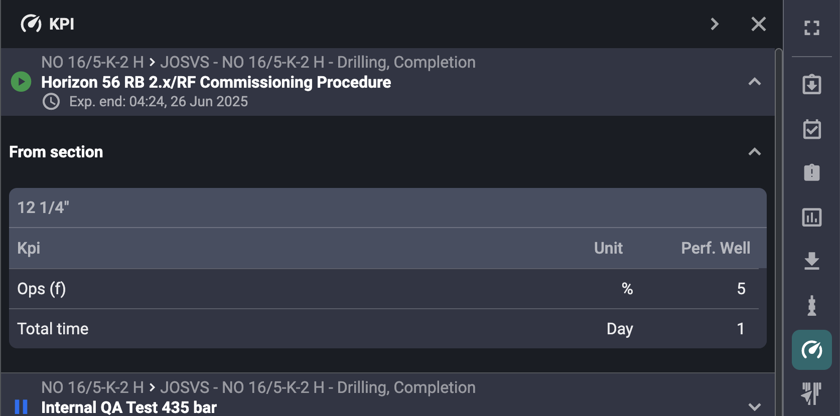
Task: Click the right chevron in KPI header
Action: (715, 24)
